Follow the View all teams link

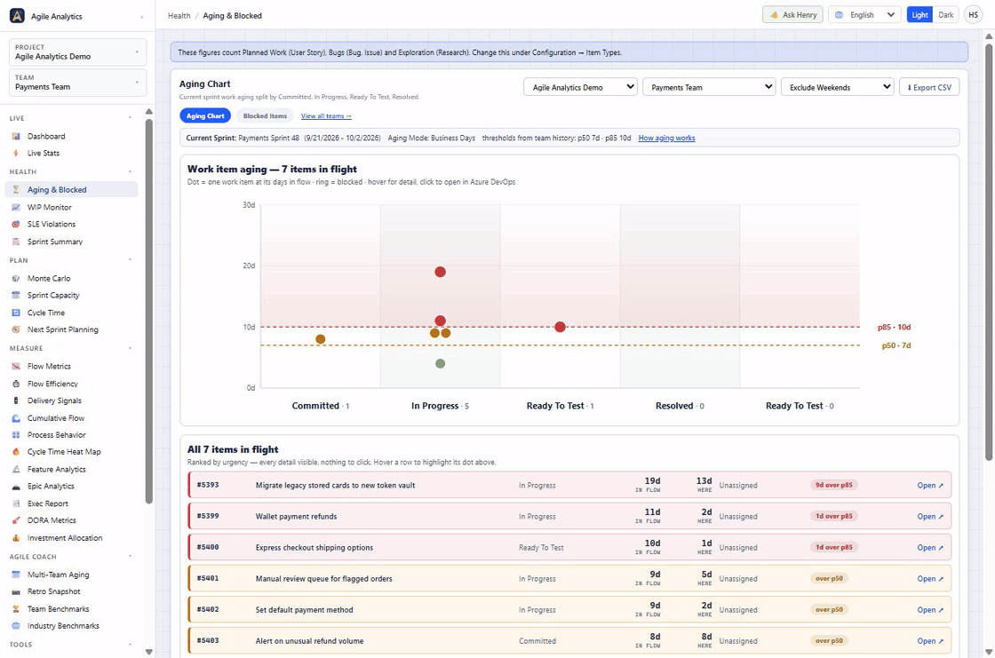point(326,116)
